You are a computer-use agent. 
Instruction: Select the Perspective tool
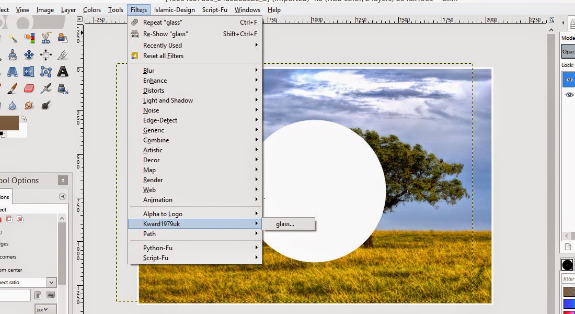pos(13,72)
